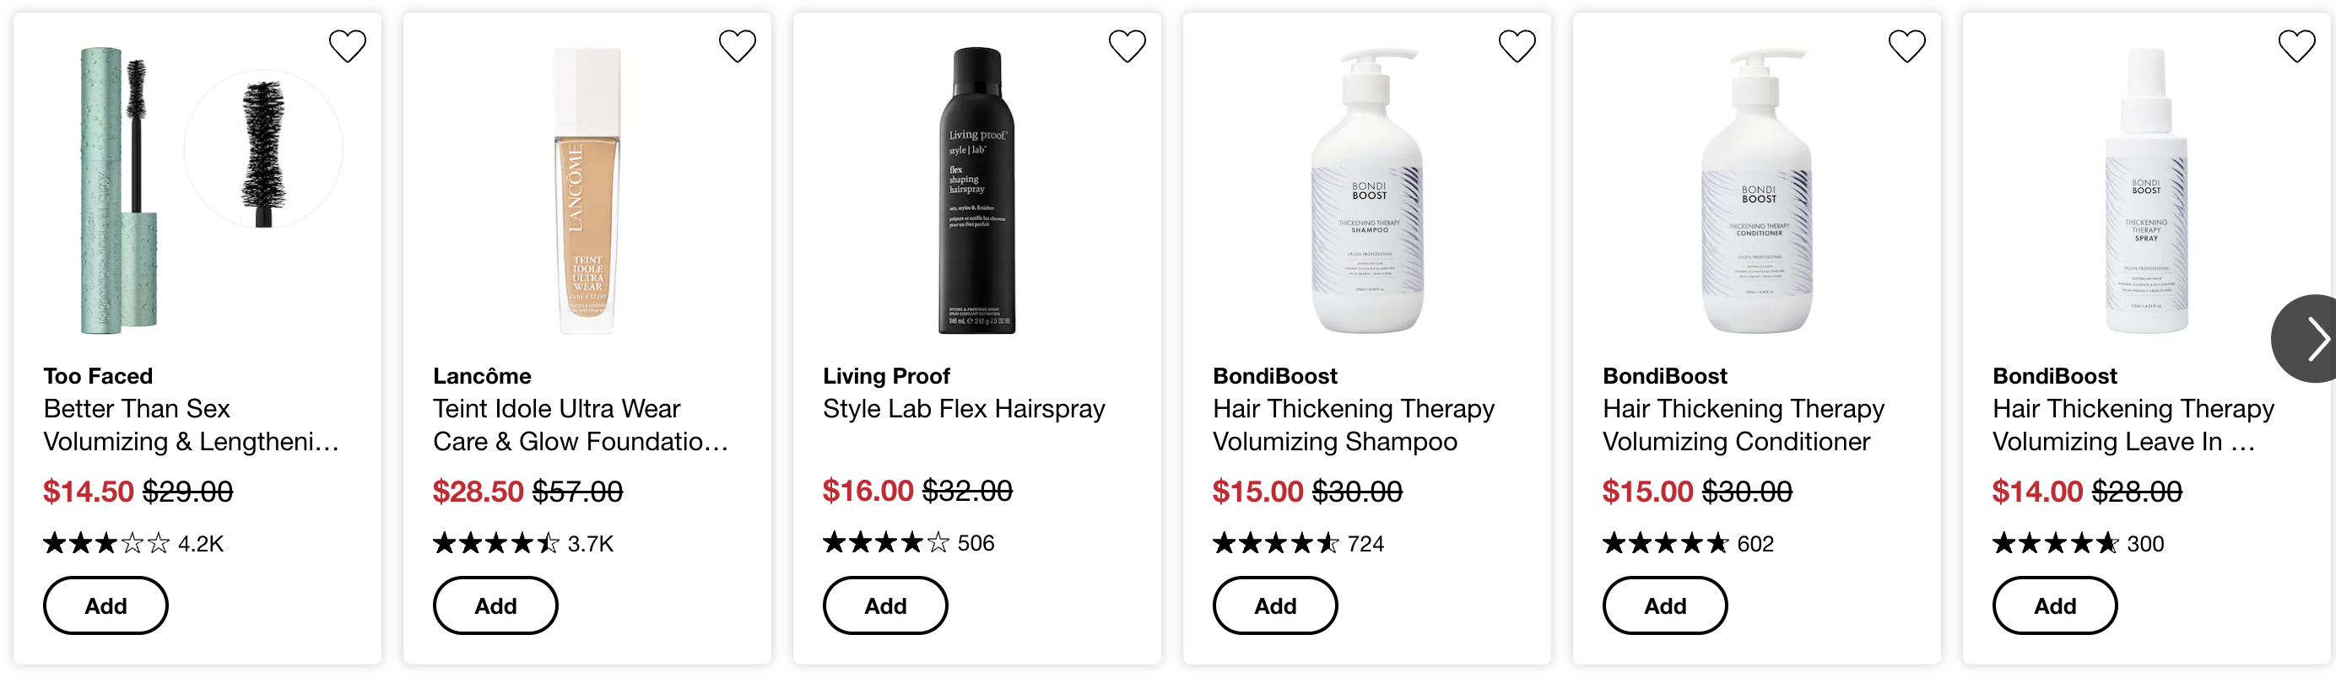Heart the BondiBoost Volumizing Shampoo card
Screen dimensions: 2336x683
tap(1517, 46)
